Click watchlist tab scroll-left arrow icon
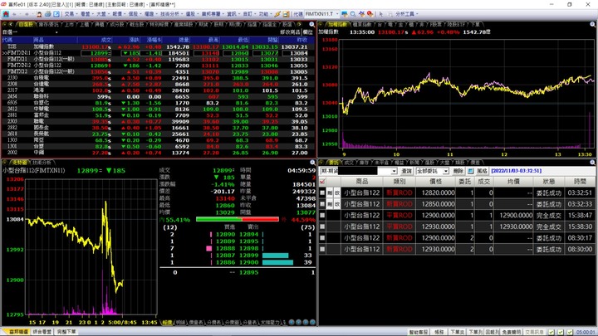 (11, 24)
